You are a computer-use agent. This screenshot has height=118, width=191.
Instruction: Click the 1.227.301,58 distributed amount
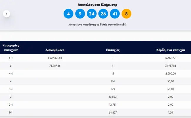55,58
